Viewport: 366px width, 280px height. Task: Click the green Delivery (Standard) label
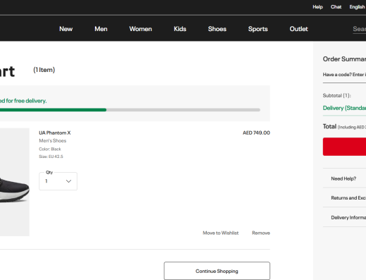(344, 108)
